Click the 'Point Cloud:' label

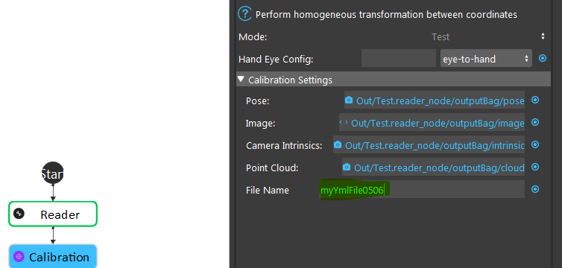(272, 167)
